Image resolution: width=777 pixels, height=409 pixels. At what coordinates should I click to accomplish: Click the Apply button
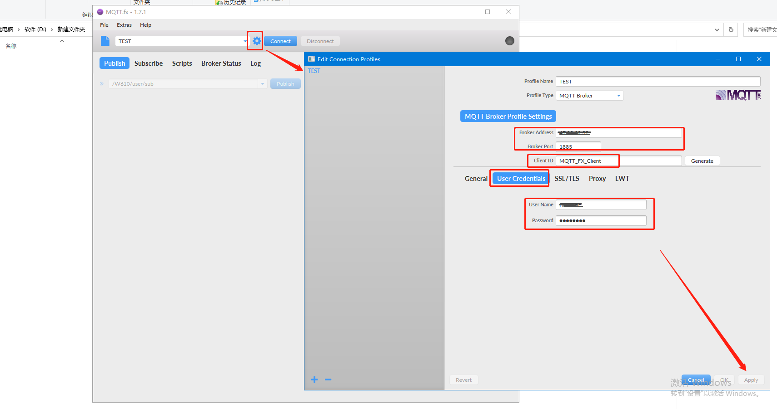click(751, 380)
